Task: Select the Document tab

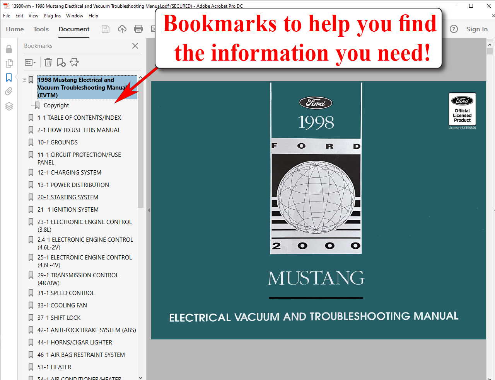Action: 74,29
